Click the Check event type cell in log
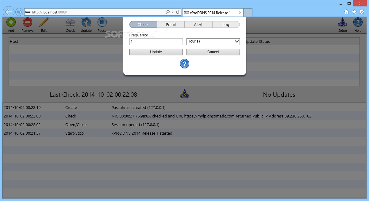Viewport: 369px width, 201px height. pyautogui.click(x=71, y=116)
